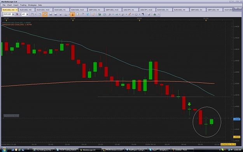Switch to the EUR/USD, m15 tab
243x152 pixels.
coord(78,10)
